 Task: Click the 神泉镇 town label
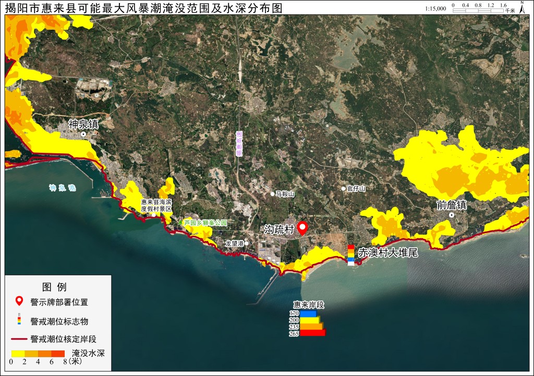[83, 124]
